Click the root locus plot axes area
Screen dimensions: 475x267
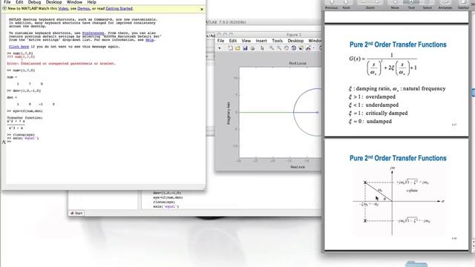tap(280, 112)
